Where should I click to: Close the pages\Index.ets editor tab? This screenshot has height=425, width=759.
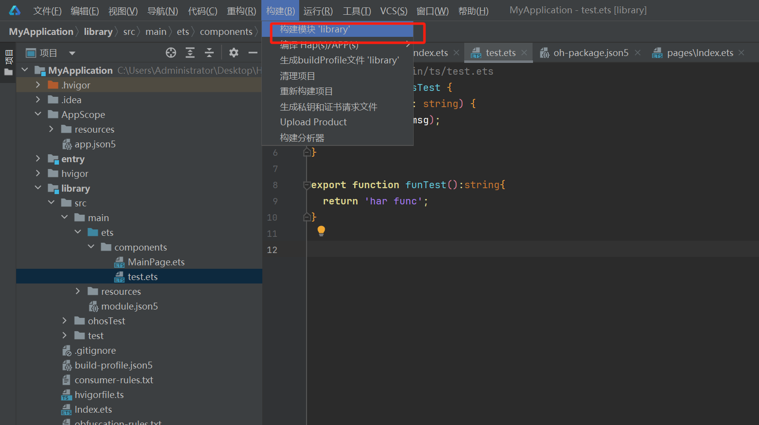[x=742, y=53]
